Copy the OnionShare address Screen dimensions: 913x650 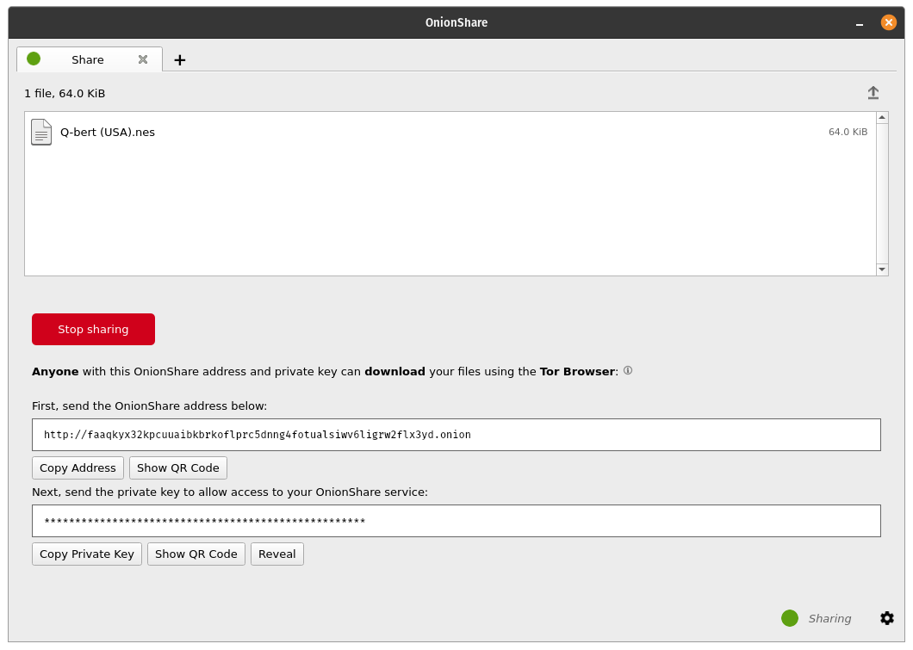[78, 468]
